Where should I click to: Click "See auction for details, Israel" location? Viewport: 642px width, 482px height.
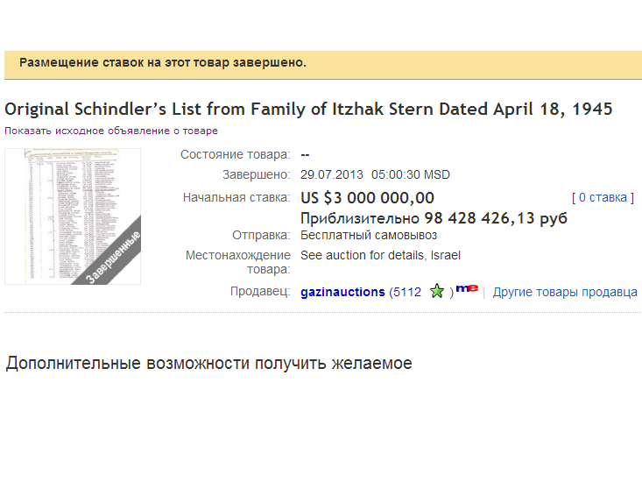point(380,256)
